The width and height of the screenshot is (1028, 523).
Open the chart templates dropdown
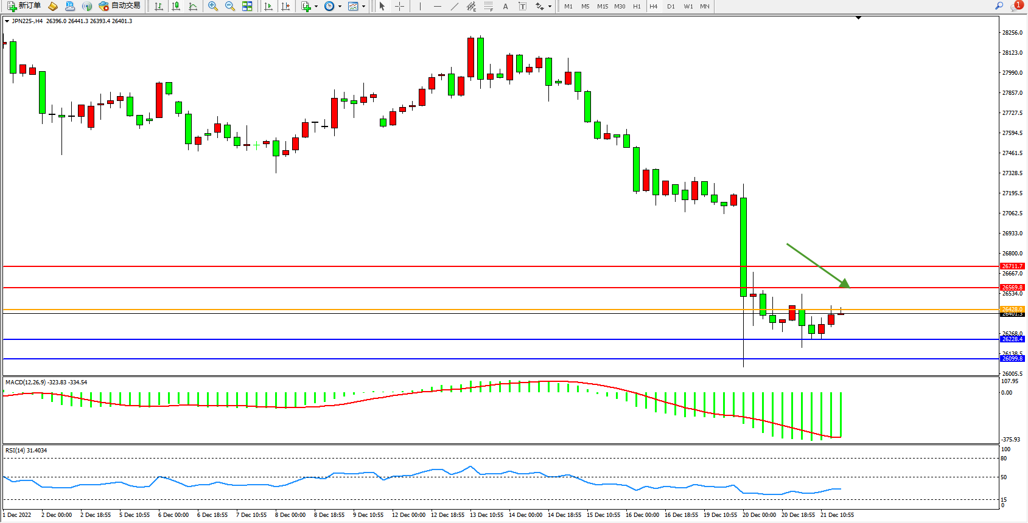[x=356, y=6]
